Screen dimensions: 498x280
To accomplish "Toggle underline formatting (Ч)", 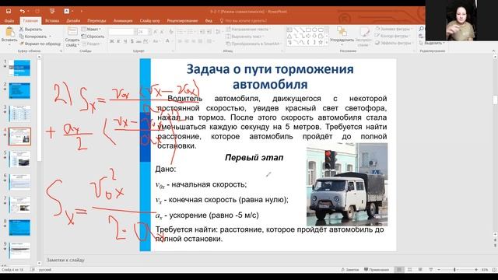I will tap(125, 41).
